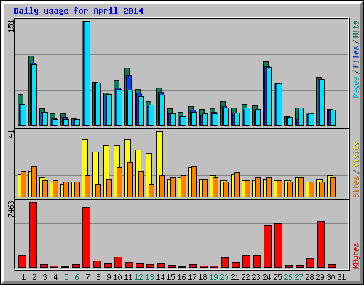Image resolution: width=364 pixels, height=285 pixels.
Task: Click the cyan pages bar for day 2
Action: (34, 95)
